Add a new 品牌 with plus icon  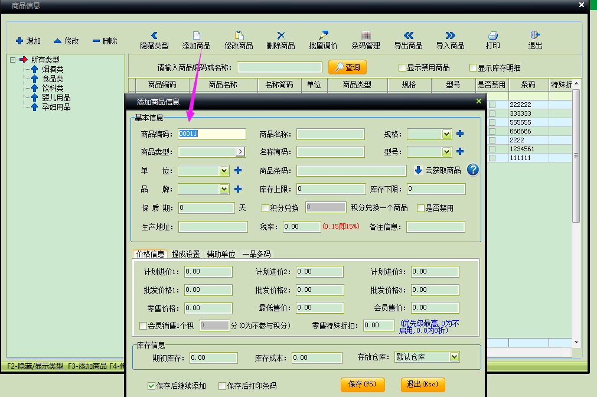(238, 189)
